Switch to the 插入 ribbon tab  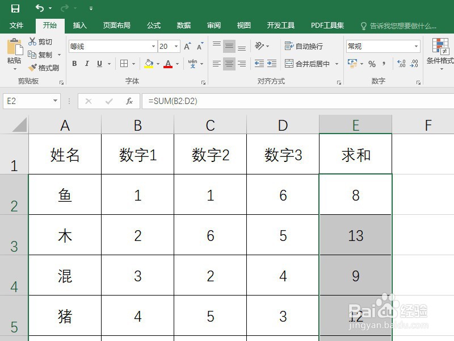point(79,25)
